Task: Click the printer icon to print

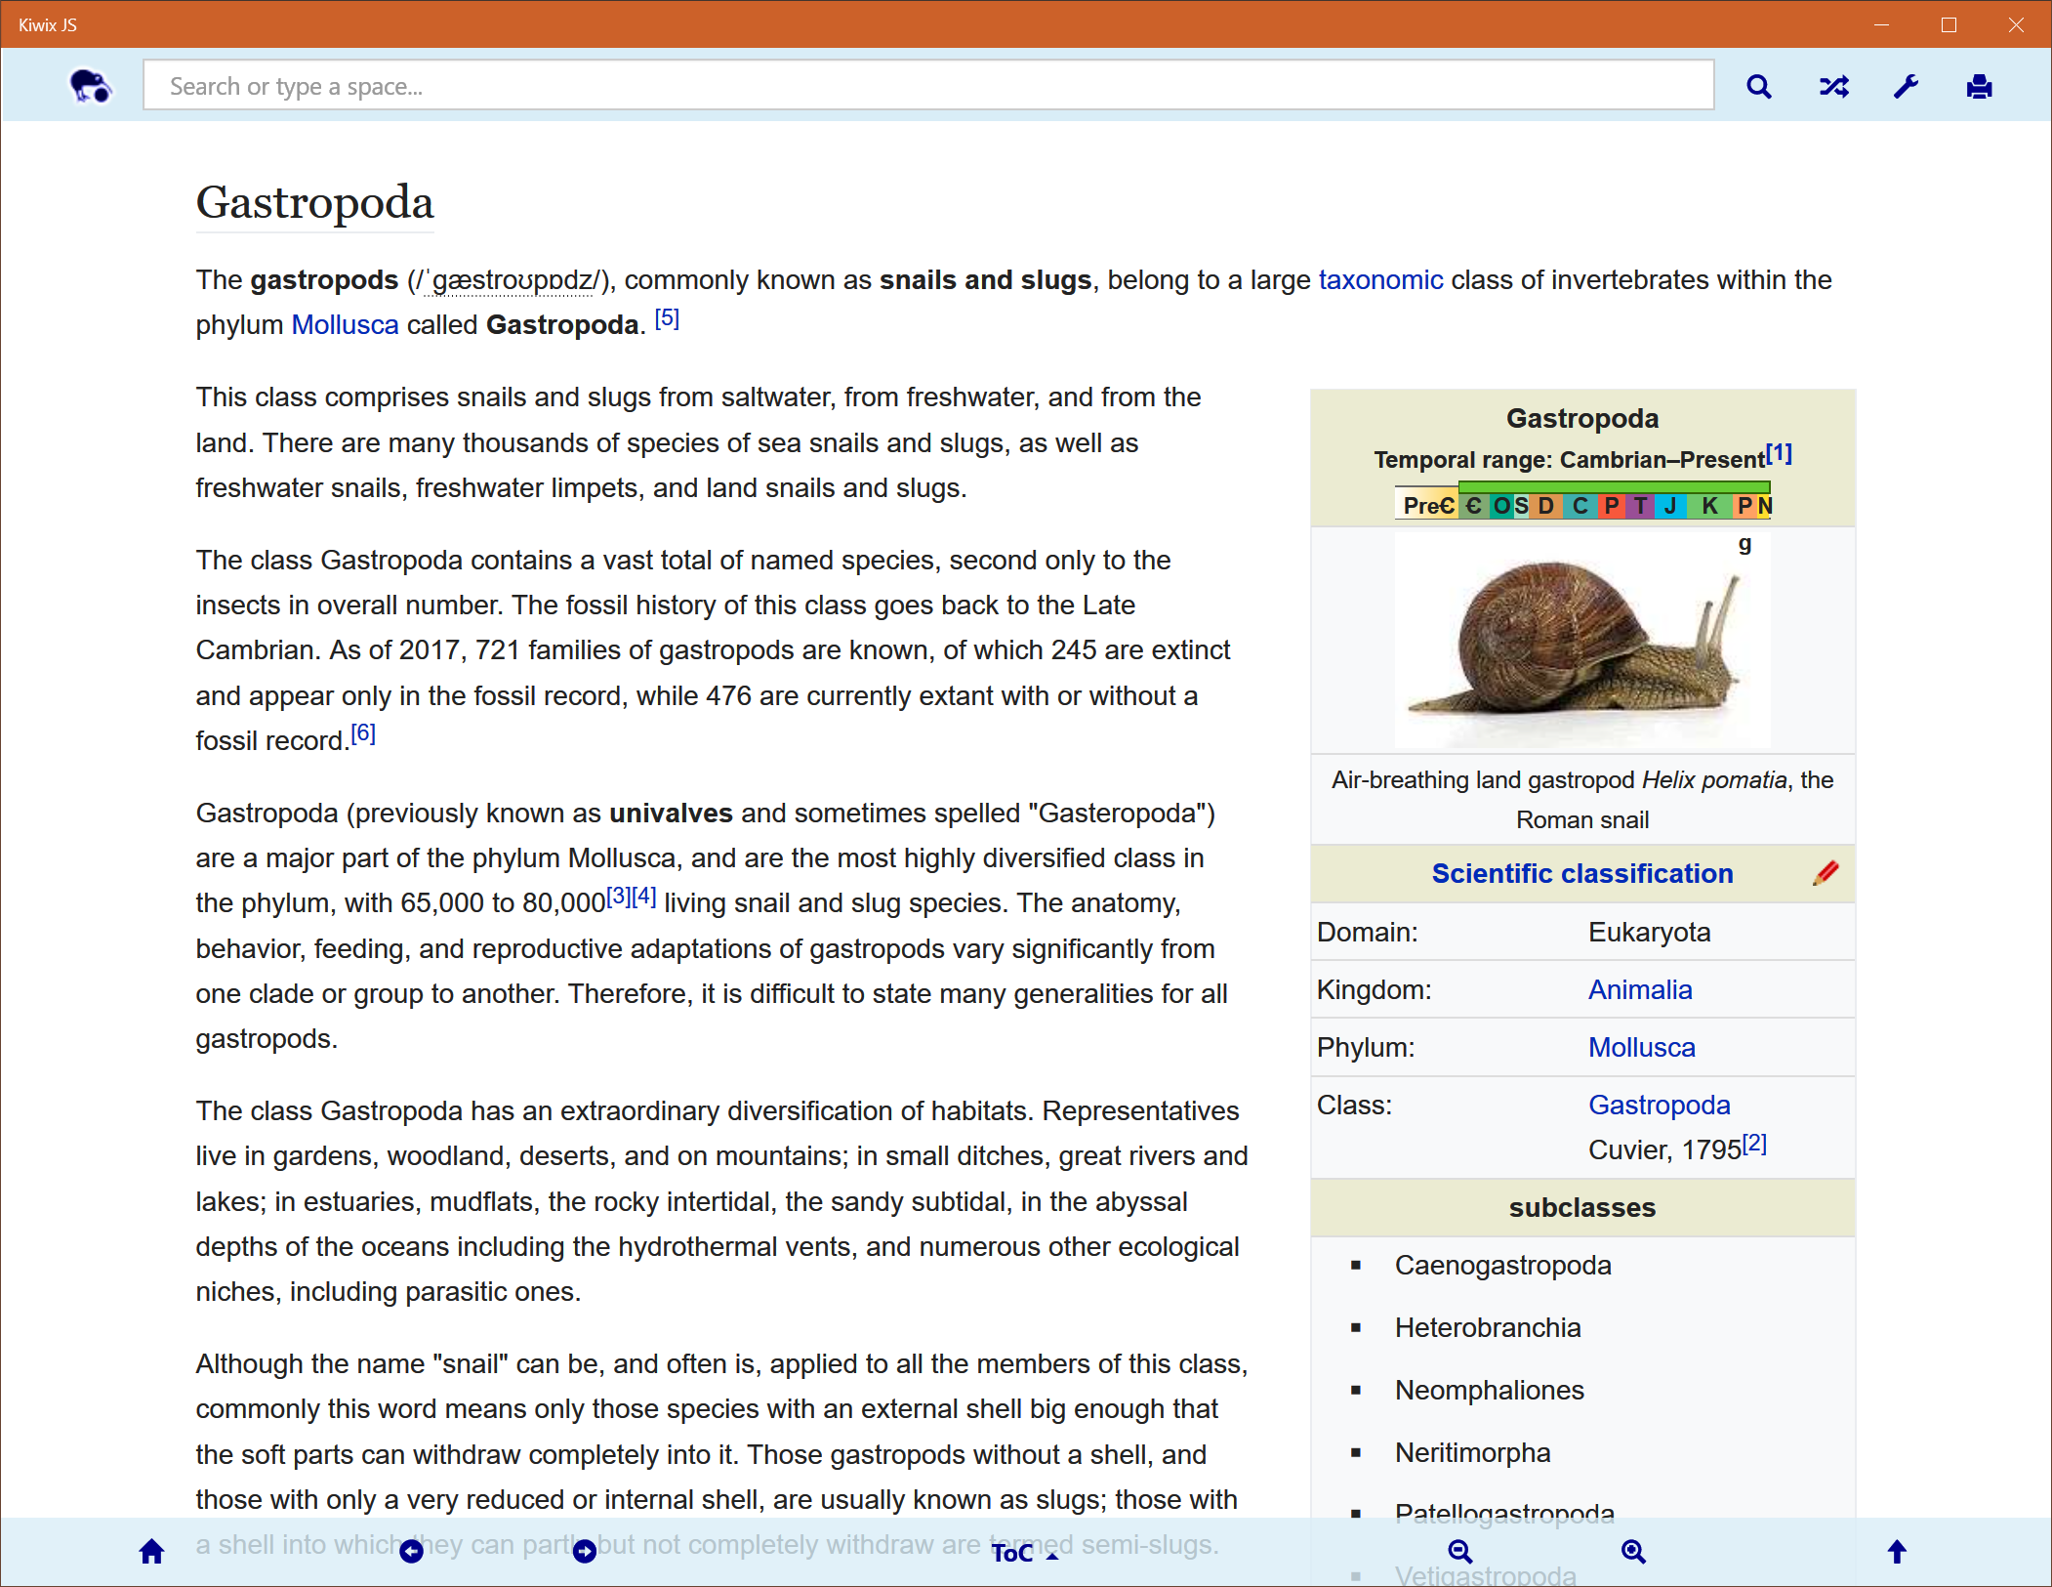Action: [x=1979, y=87]
